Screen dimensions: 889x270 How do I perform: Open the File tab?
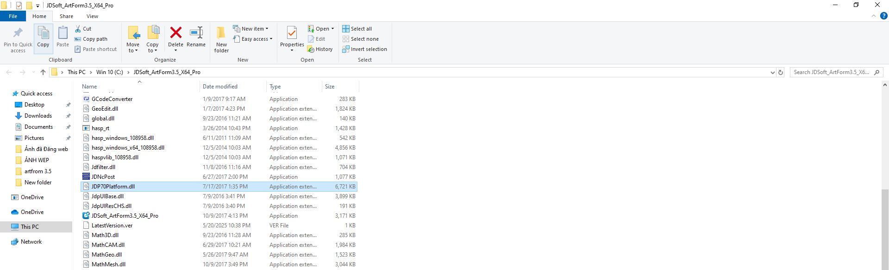(13, 16)
